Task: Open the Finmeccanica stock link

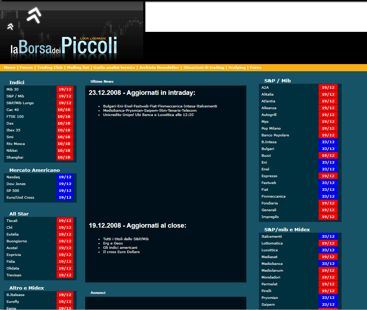Action: click(x=274, y=197)
